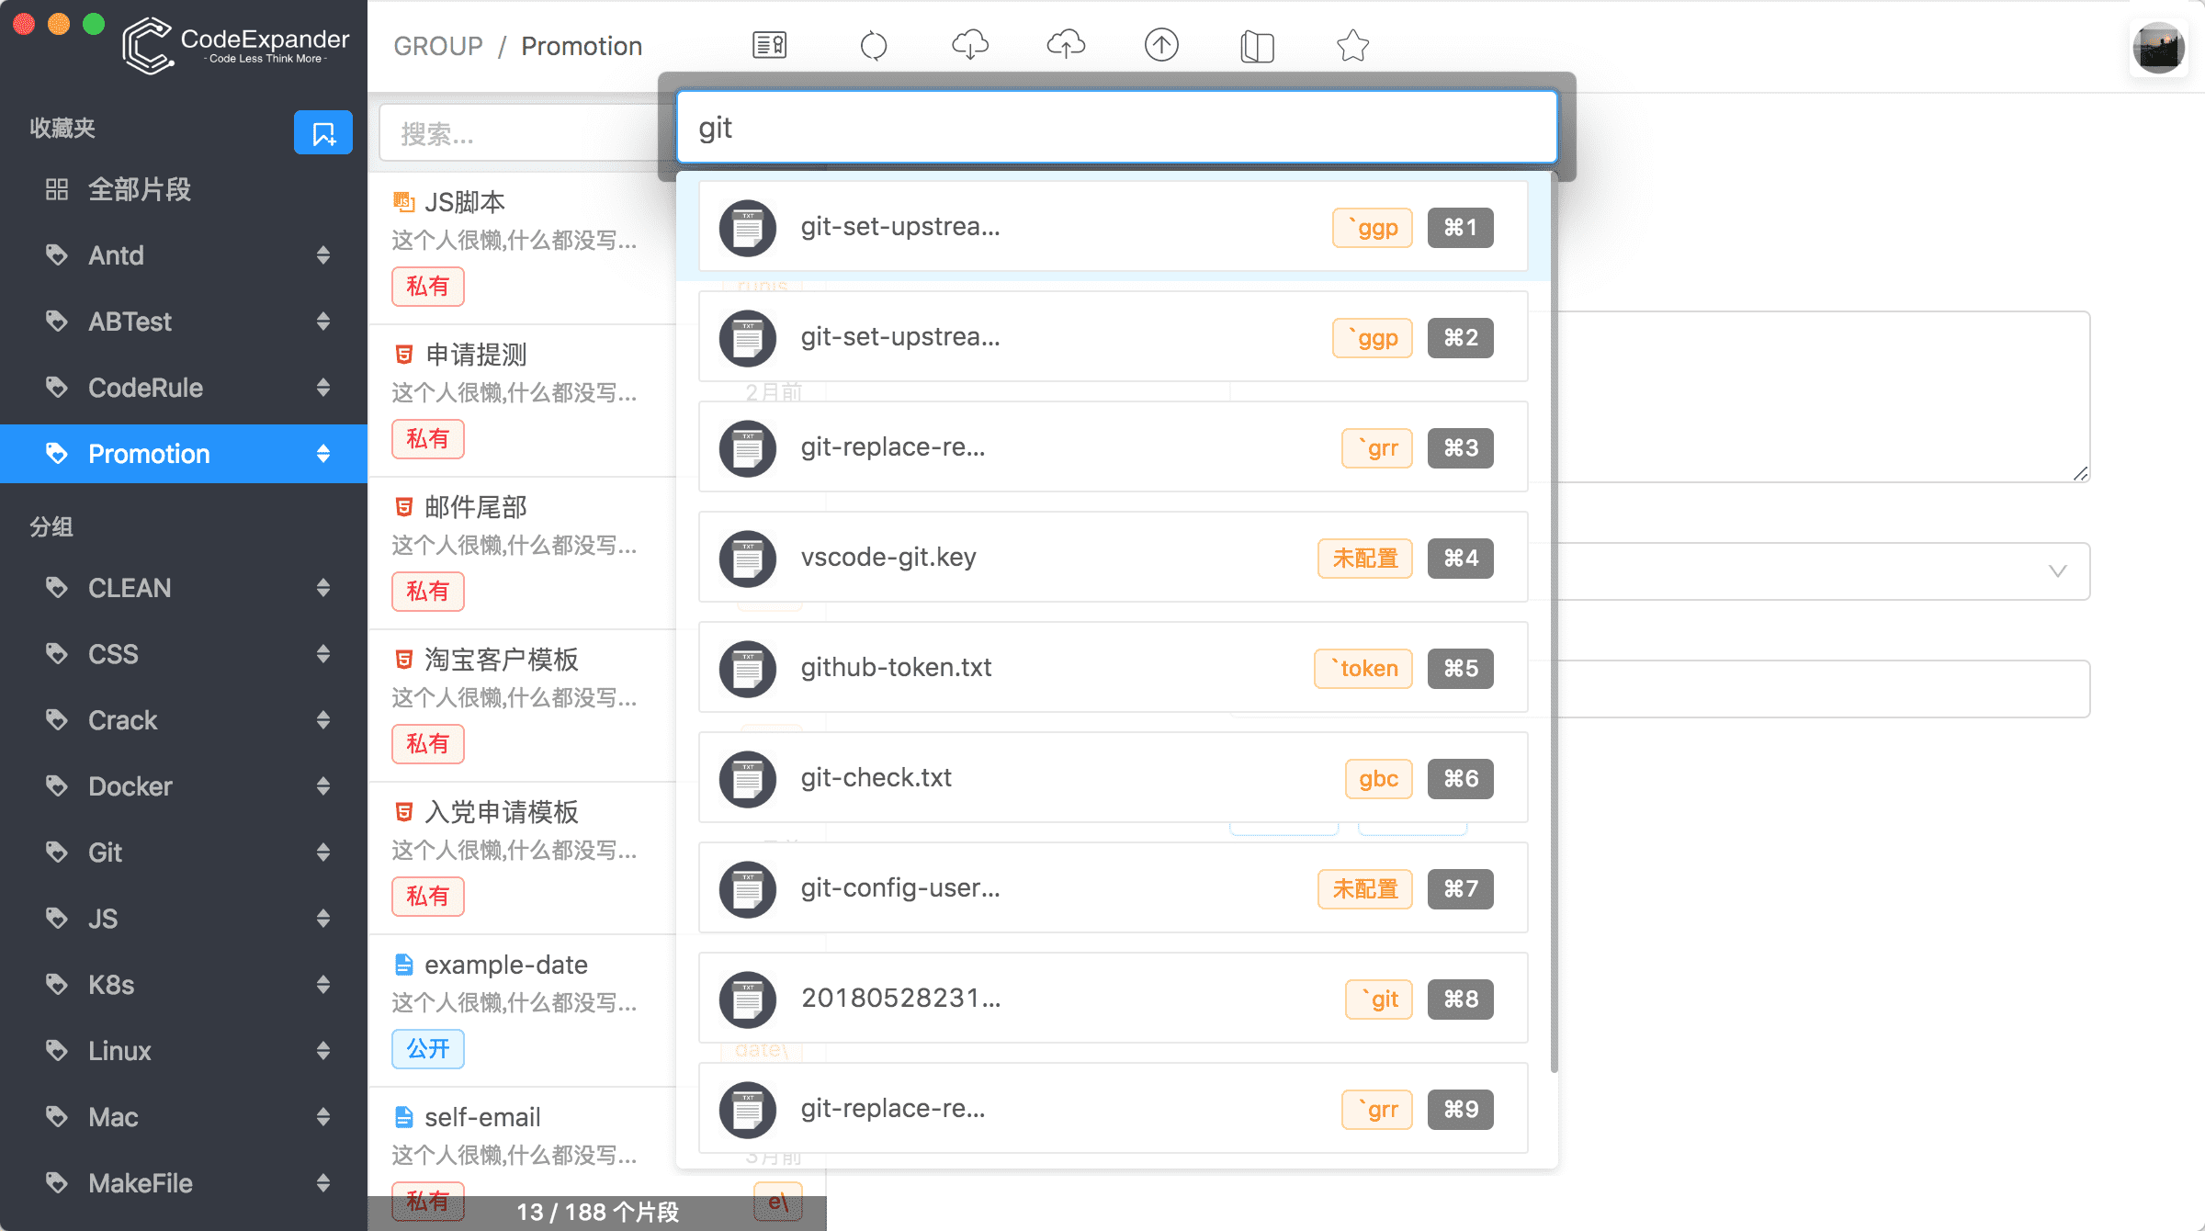Click GROUP in the breadcrumb
Viewport: 2205px width, 1231px height.
pos(438,45)
